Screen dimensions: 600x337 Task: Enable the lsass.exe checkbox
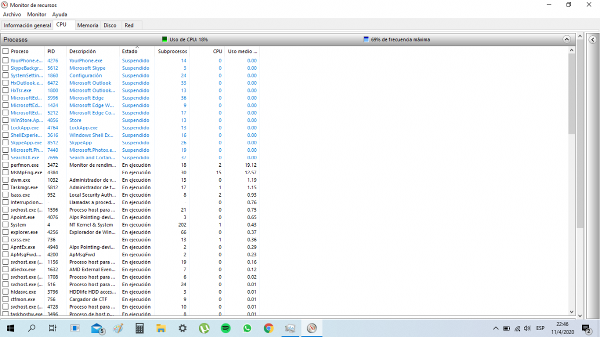5,195
